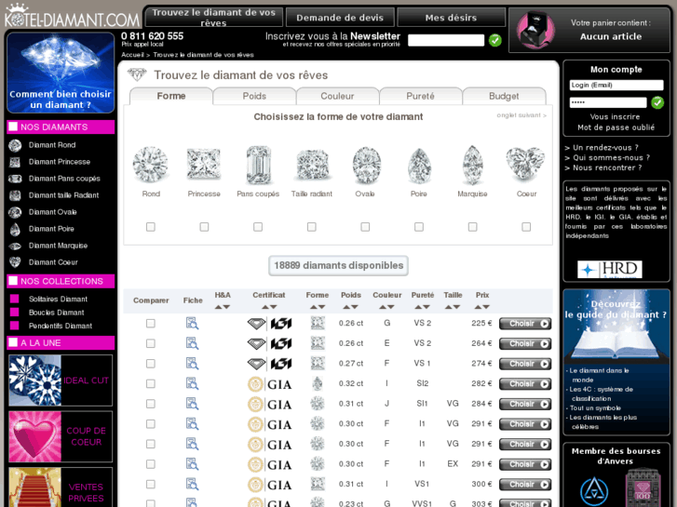
Task: Switch to the Couleur tab
Action: point(338,96)
